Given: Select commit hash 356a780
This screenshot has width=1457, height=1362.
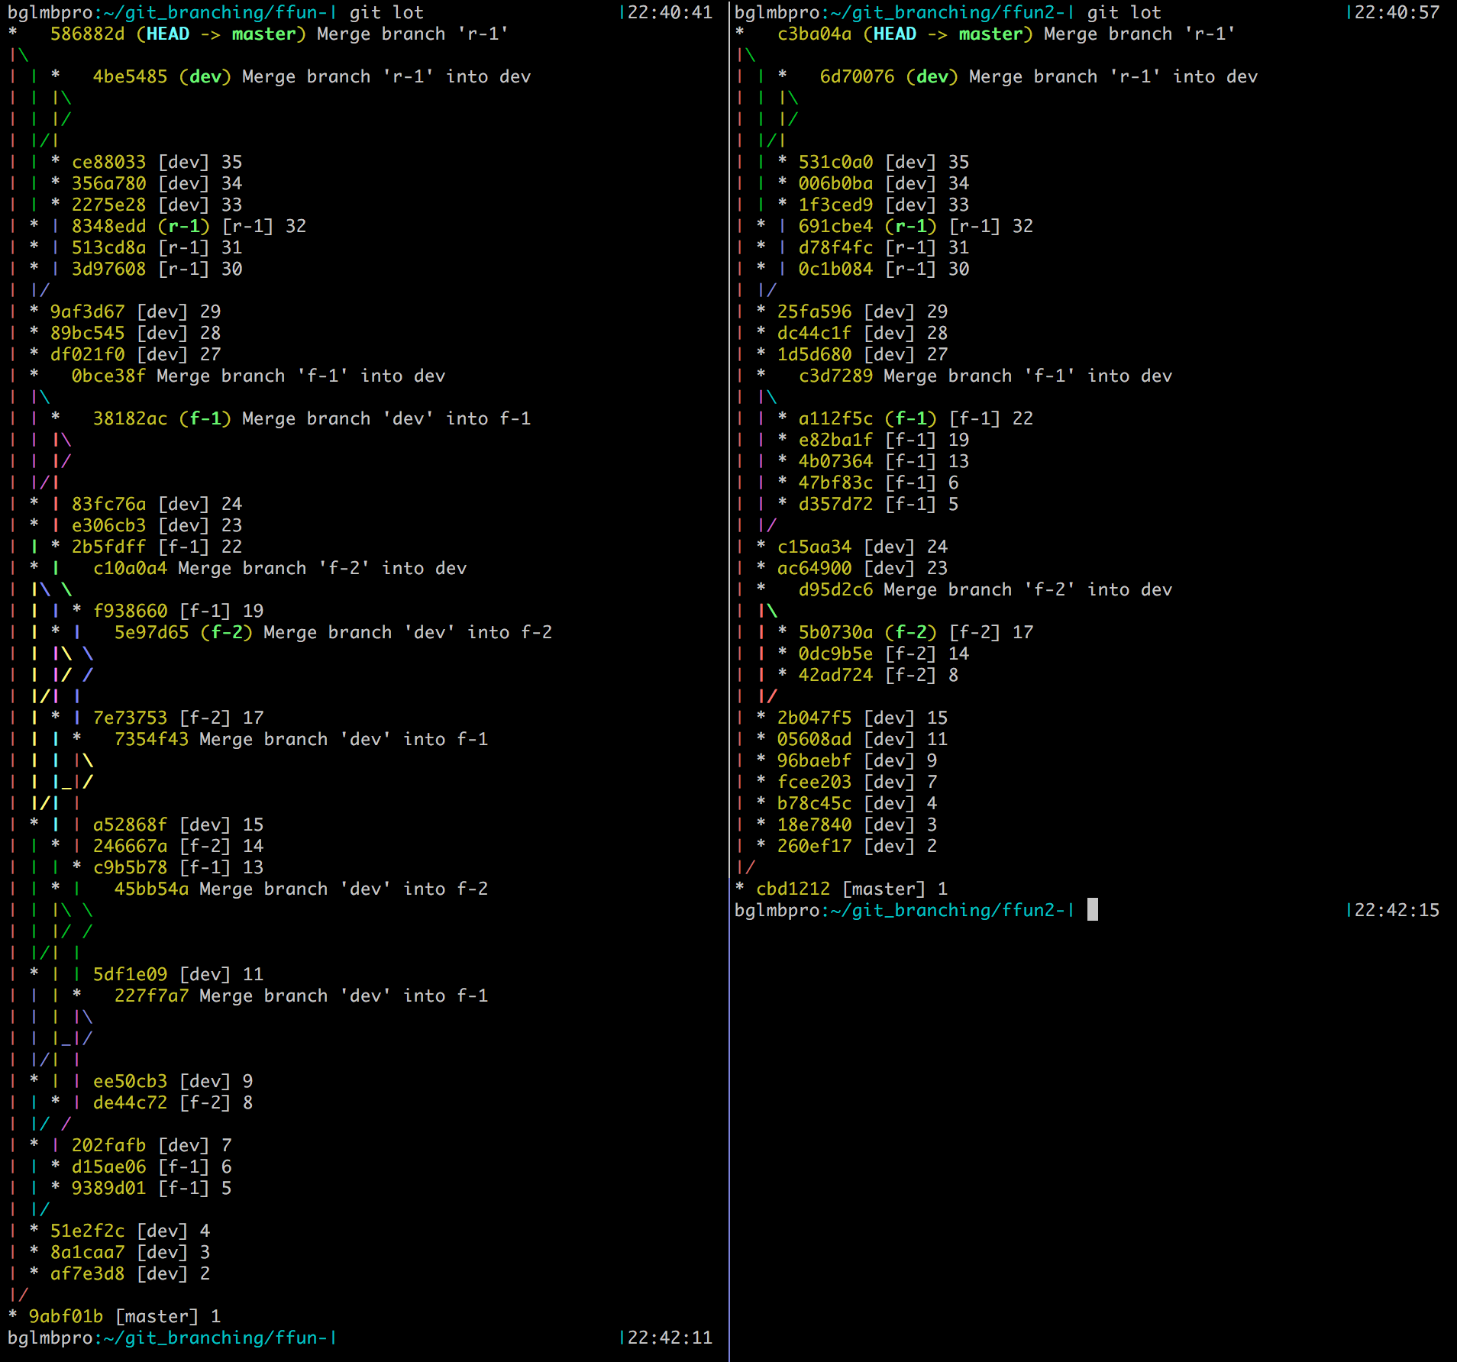Looking at the screenshot, I should [108, 184].
